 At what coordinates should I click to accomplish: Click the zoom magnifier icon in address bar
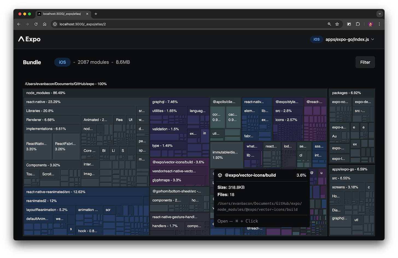[329, 24]
